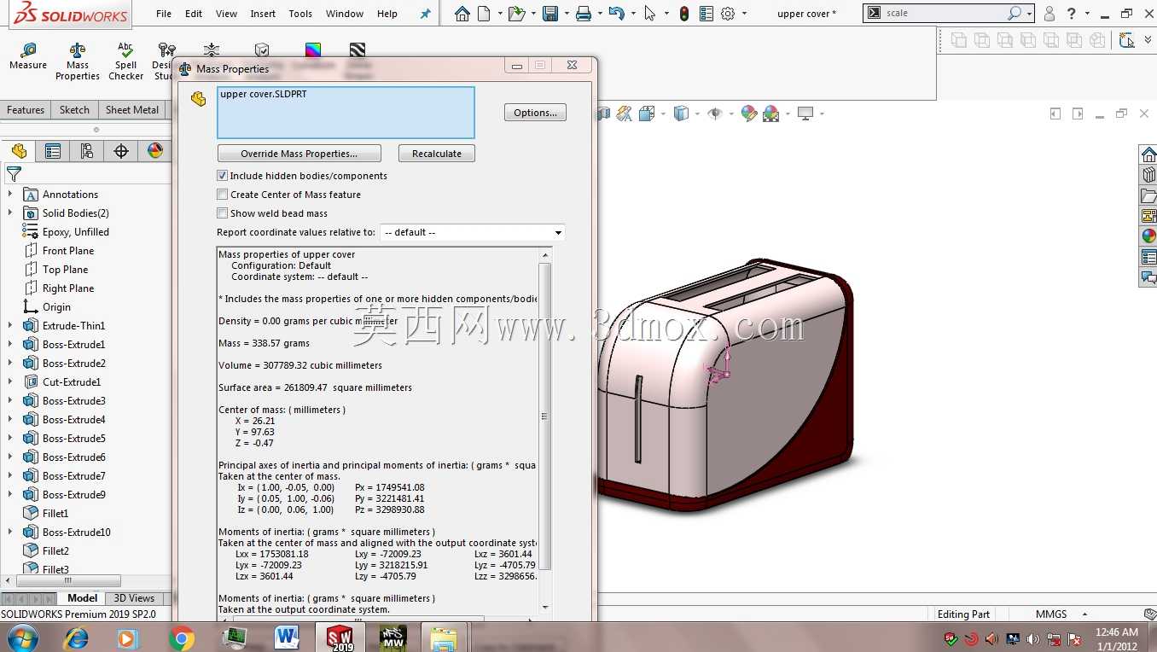Check Show weld bead mass option
The height and width of the screenshot is (652, 1157).
[223, 213]
